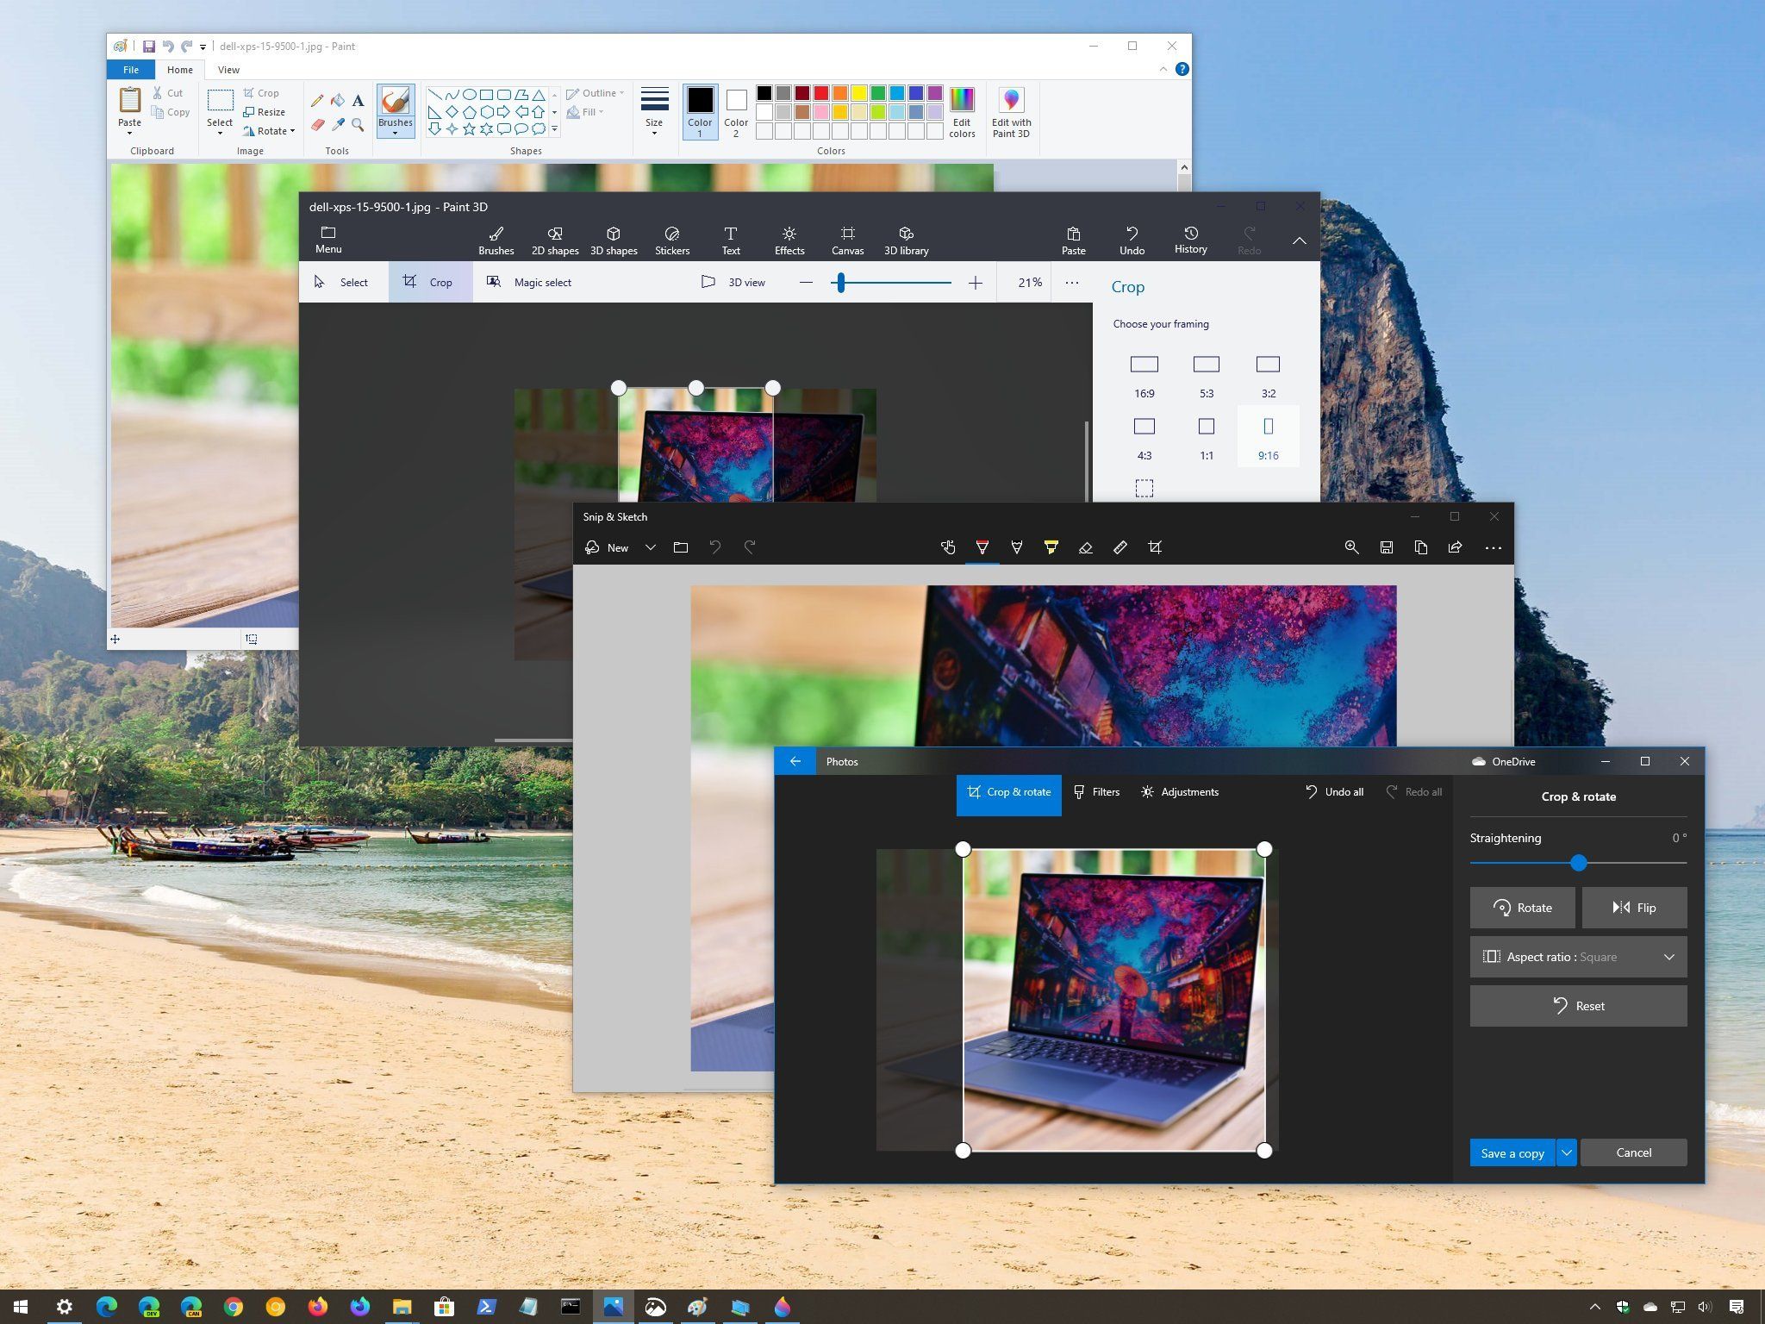Click the zoom slider in Paint 3D
This screenshot has height=1324, width=1765.
[x=890, y=282]
